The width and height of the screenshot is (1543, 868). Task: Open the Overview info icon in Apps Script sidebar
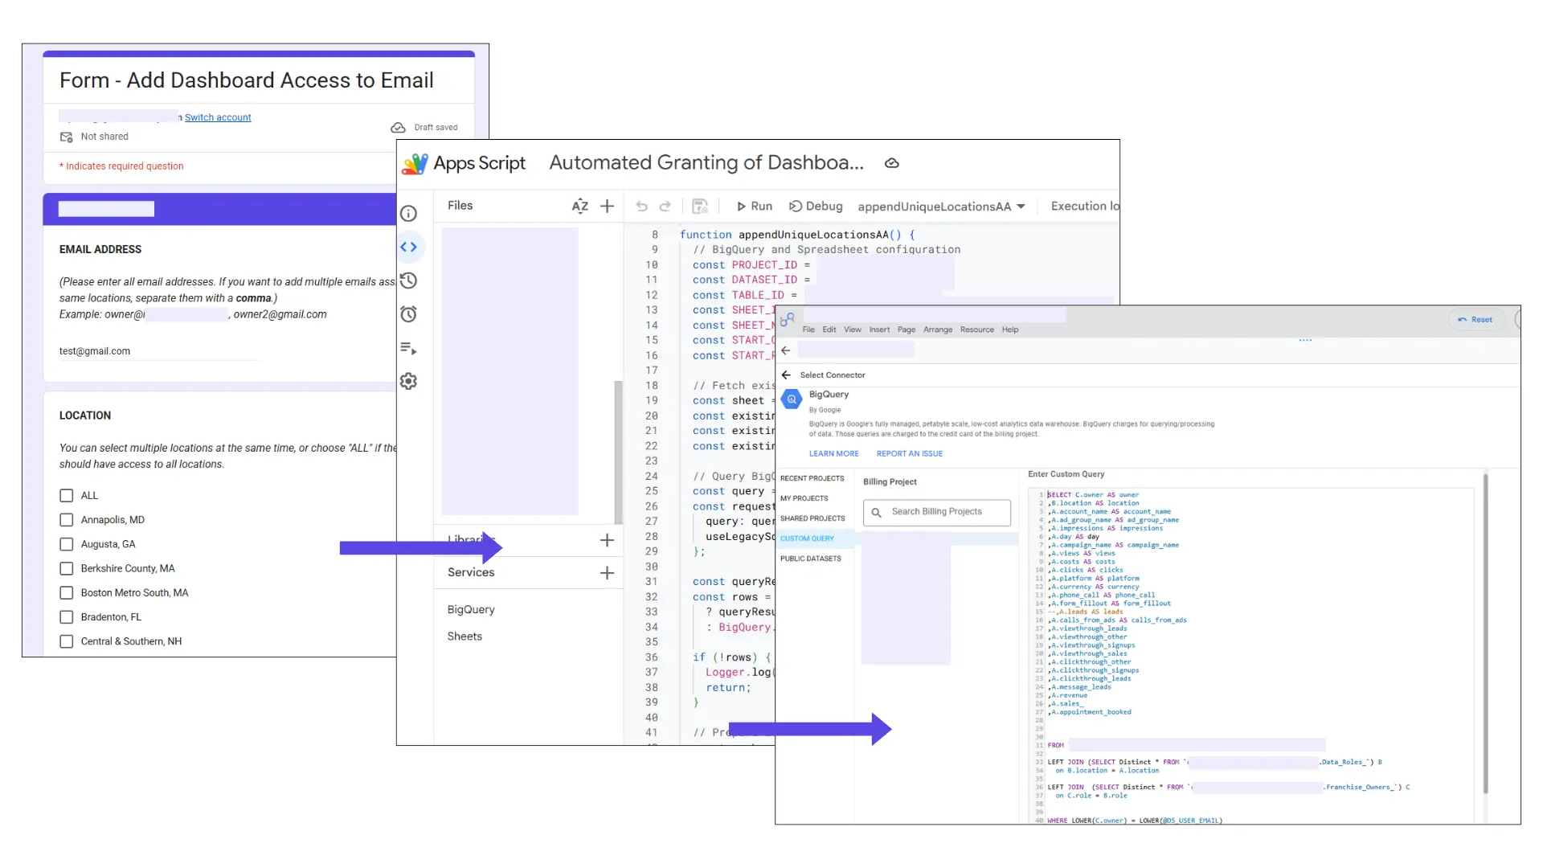409,214
